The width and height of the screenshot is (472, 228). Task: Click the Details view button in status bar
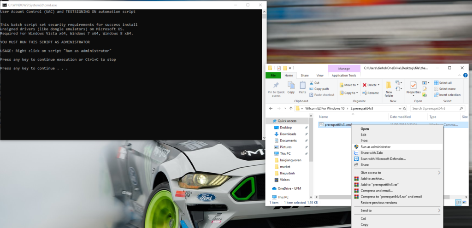459,203
